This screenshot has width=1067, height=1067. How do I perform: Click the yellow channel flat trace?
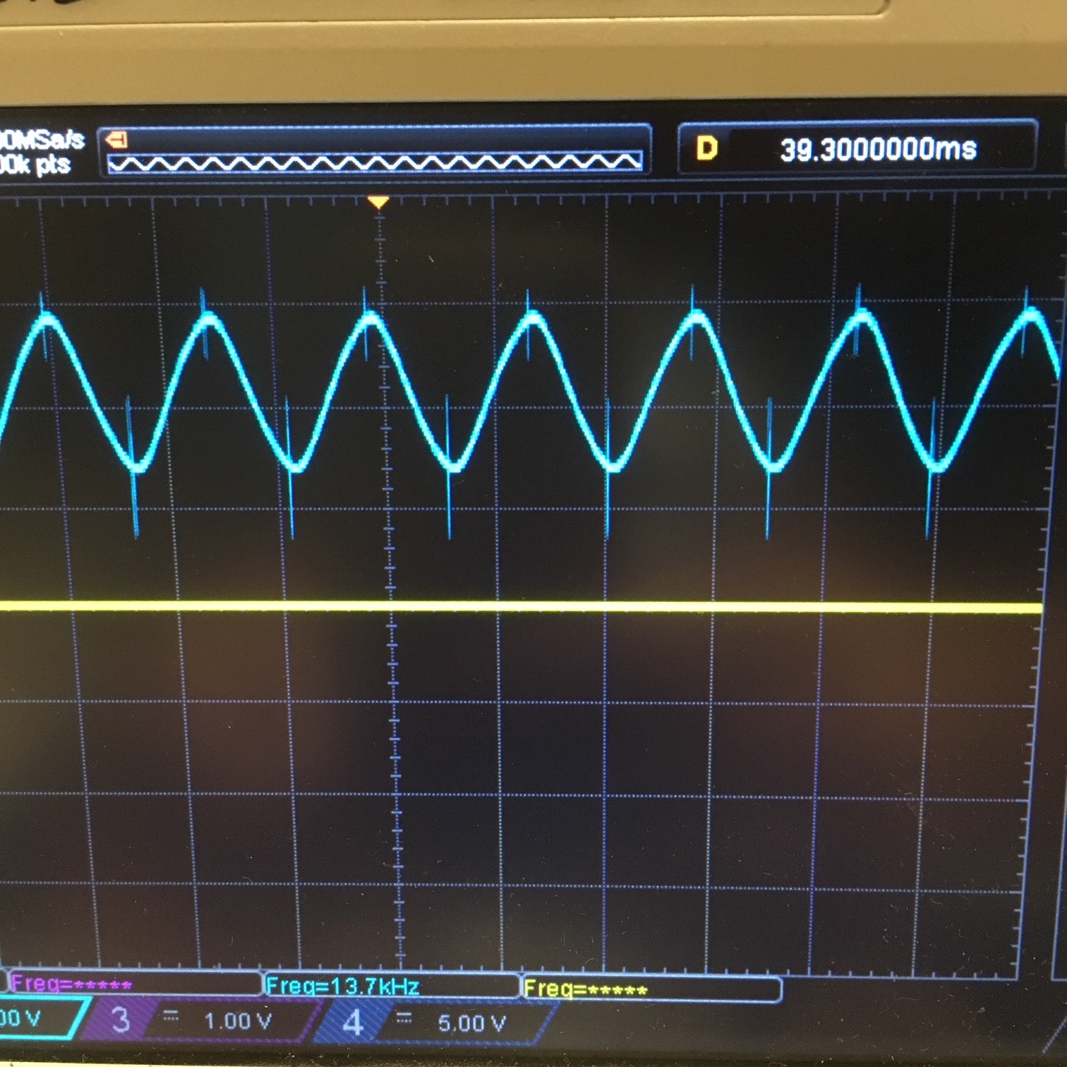pos(521,606)
